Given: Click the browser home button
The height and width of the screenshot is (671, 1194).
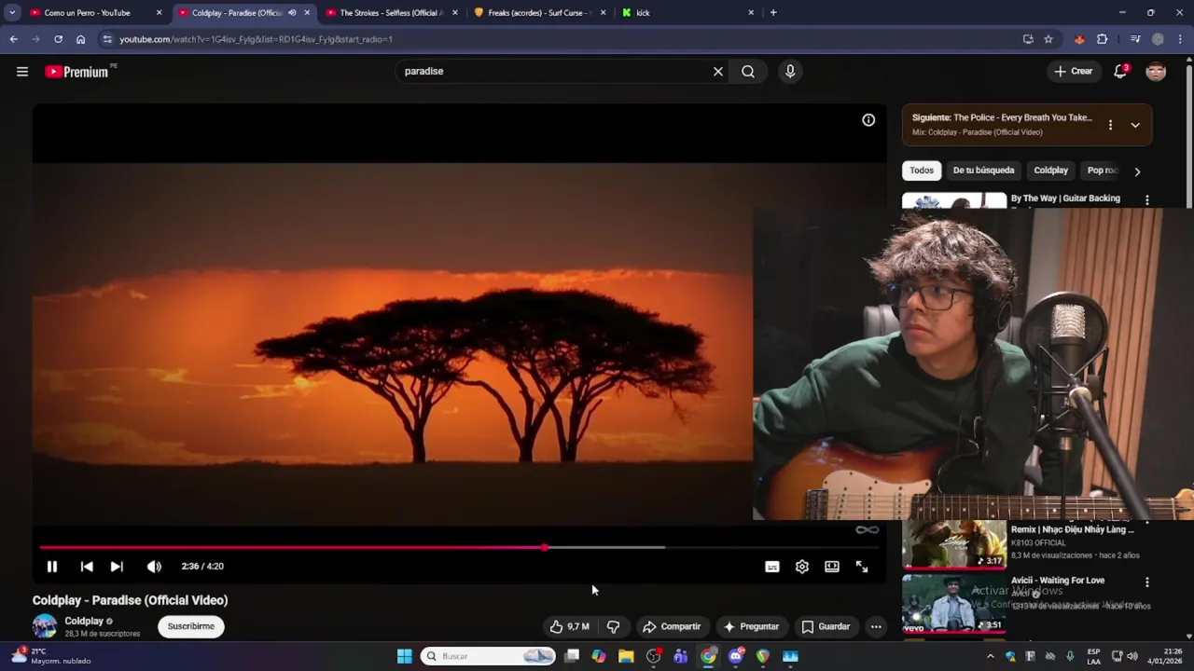Looking at the screenshot, I should (x=80, y=39).
